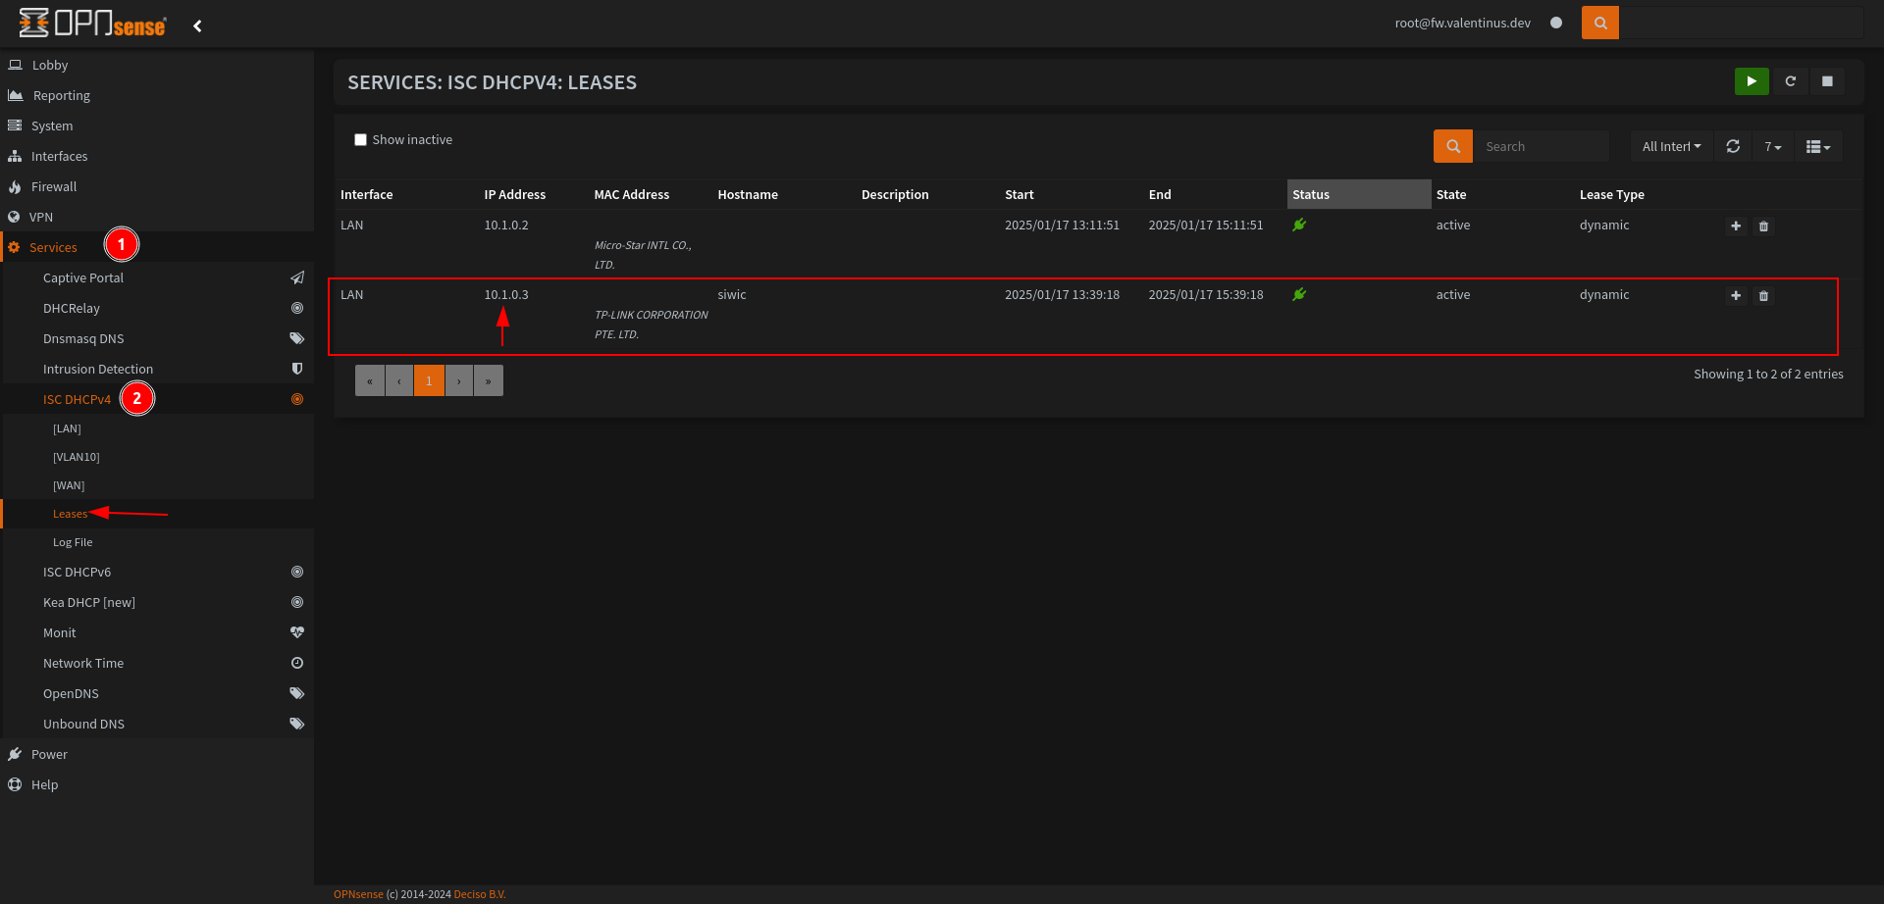
Task: Open the rows-per-page dropdown showing 7
Action: tap(1772, 146)
